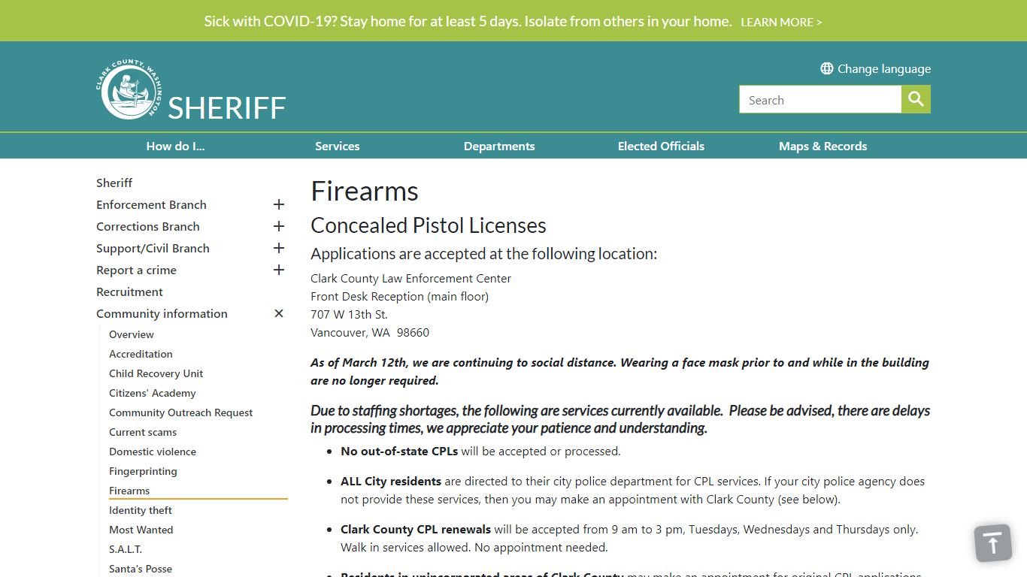Select S.A.L.T. in the sidebar
The image size is (1027, 577).
pyautogui.click(x=126, y=549)
